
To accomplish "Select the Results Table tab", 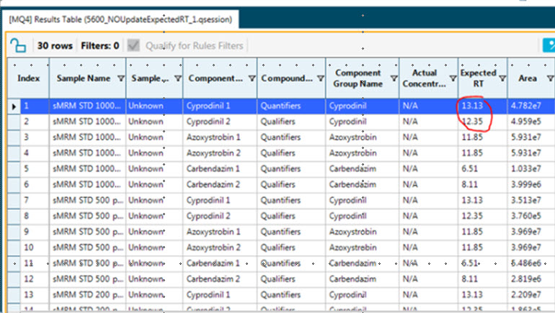I will pos(120,19).
